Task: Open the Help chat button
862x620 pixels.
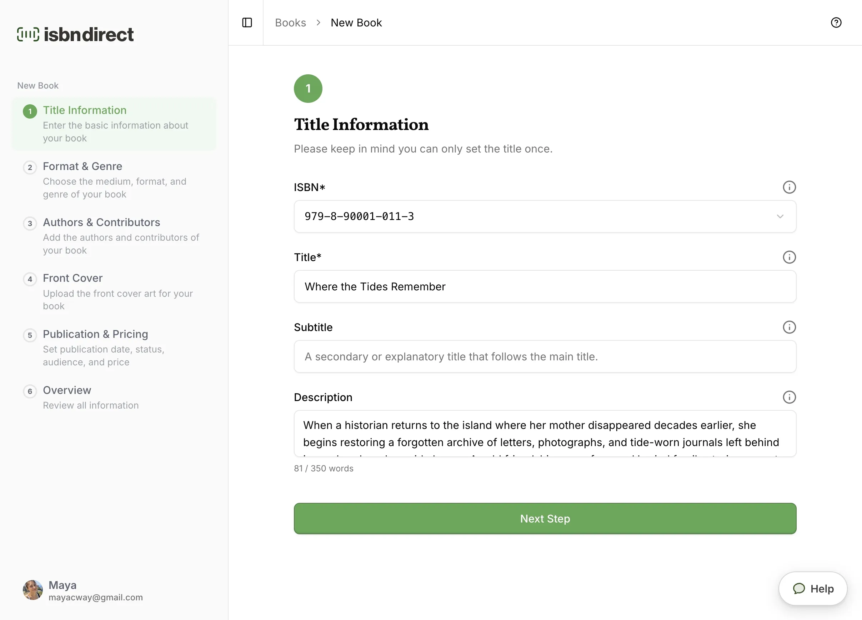Action: click(813, 589)
